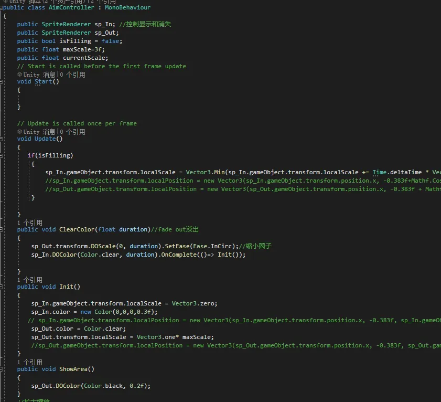Click the Start method name

tap(44, 82)
